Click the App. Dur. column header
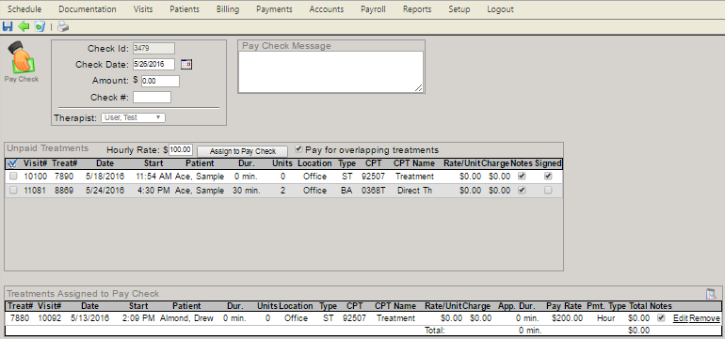Screen dimensions: 725x339 pyautogui.click(x=516, y=306)
